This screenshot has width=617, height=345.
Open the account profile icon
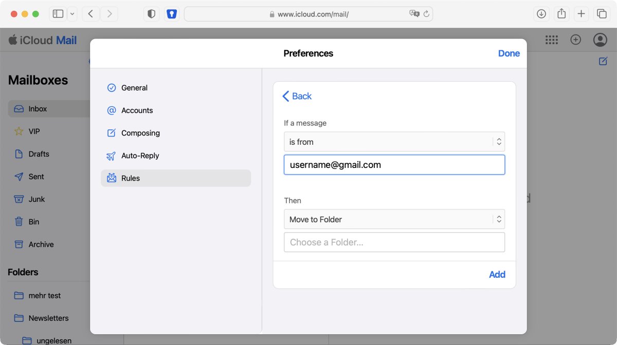point(600,40)
